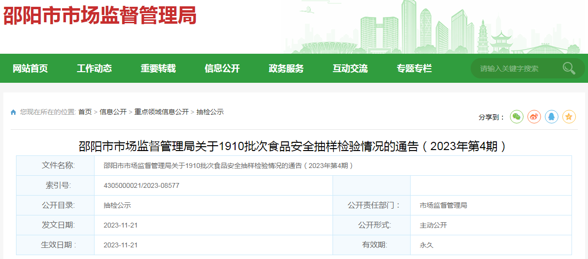Click the magnifier search icon
Image resolution: width=588 pixels, height=259 pixels.
click(x=569, y=68)
